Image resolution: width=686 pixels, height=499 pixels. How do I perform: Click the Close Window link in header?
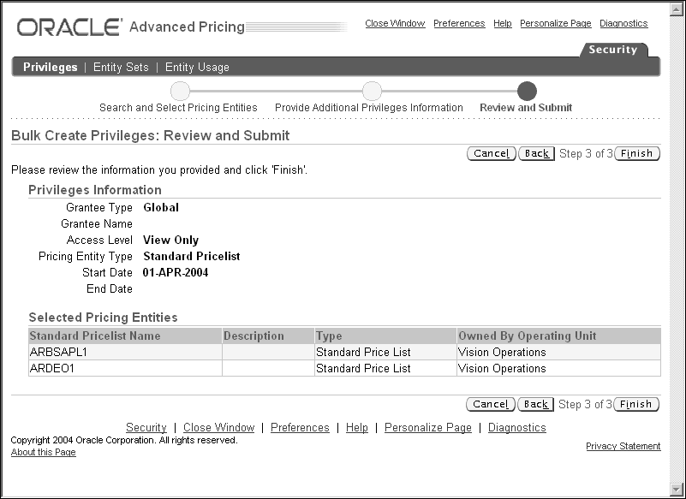[x=395, y=24]
